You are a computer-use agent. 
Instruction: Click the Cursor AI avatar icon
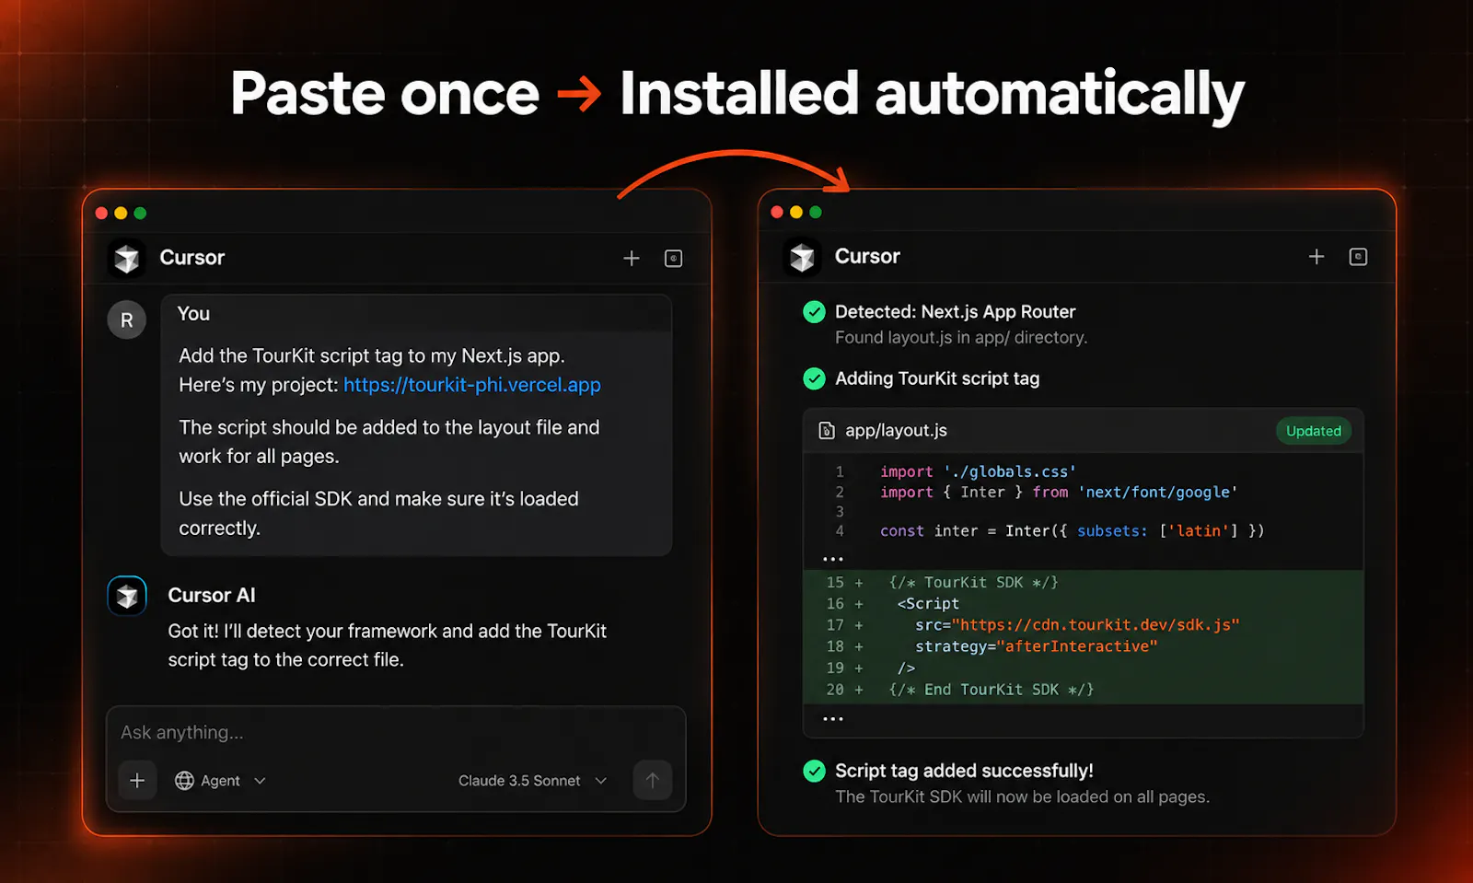tap(127, 596)
